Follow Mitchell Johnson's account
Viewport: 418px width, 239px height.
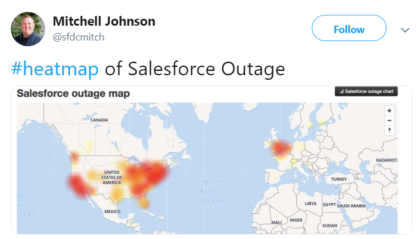pos(349,28)
